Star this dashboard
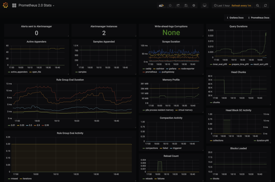Image resolution: width=275 pixels, height=182 pixels. (x=170, y=5)
